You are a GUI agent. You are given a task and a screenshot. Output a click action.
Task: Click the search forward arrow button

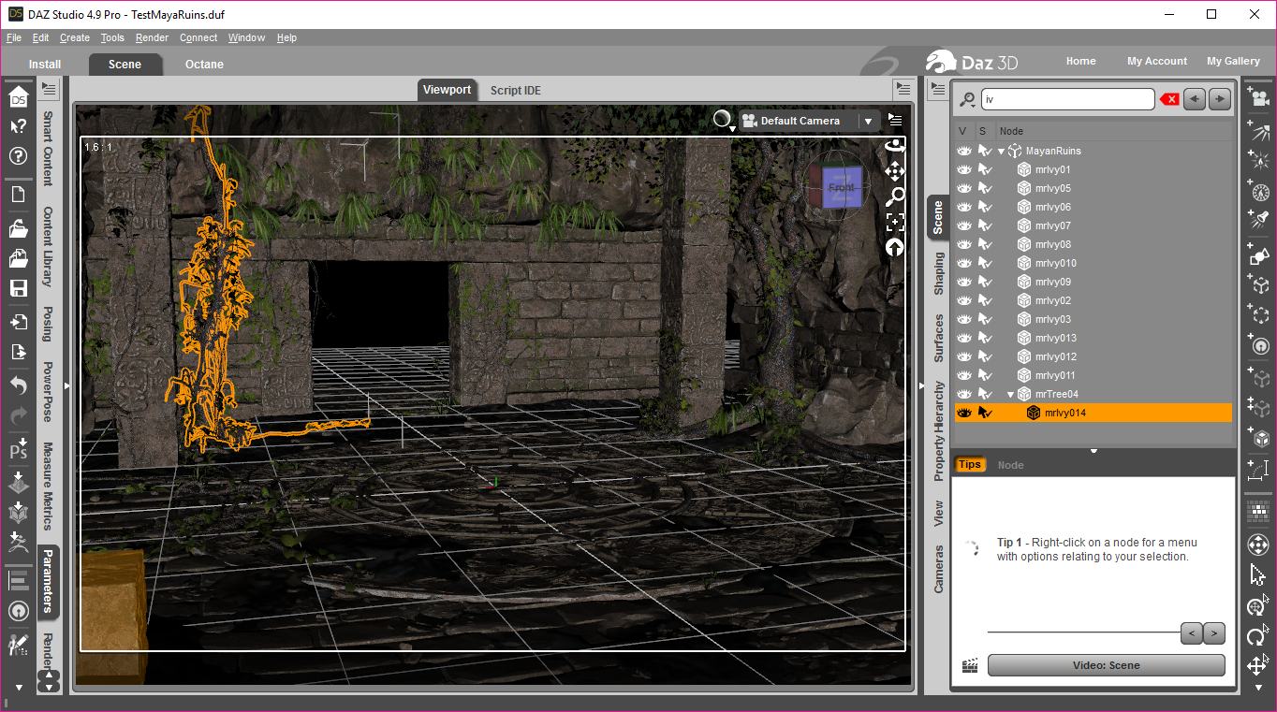[1219, 99]
